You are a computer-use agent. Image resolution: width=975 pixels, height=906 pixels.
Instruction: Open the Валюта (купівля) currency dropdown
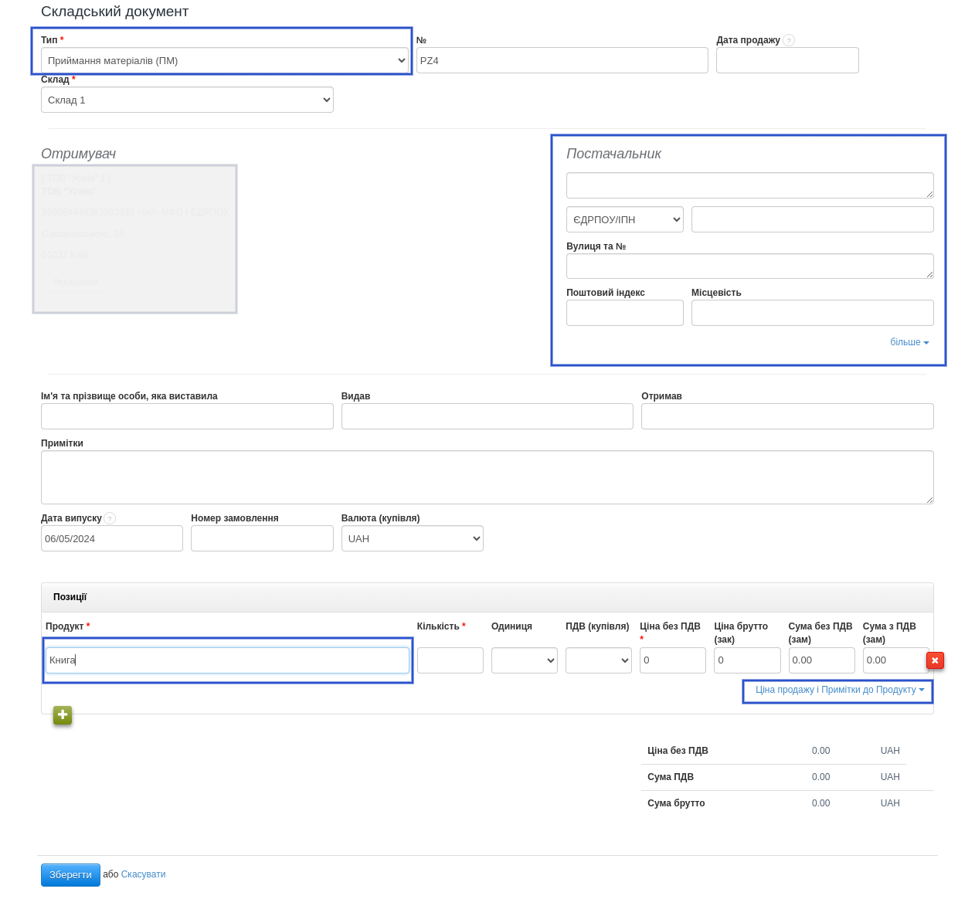pyautogui.click(x=412, y=538)
